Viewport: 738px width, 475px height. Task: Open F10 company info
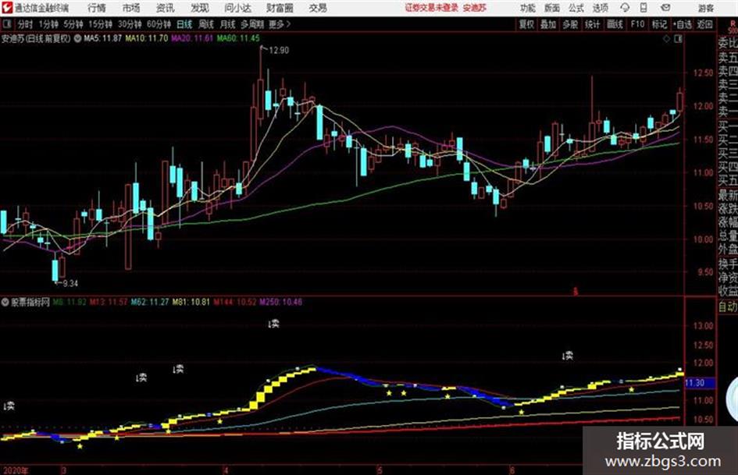(x=638, y=24)
